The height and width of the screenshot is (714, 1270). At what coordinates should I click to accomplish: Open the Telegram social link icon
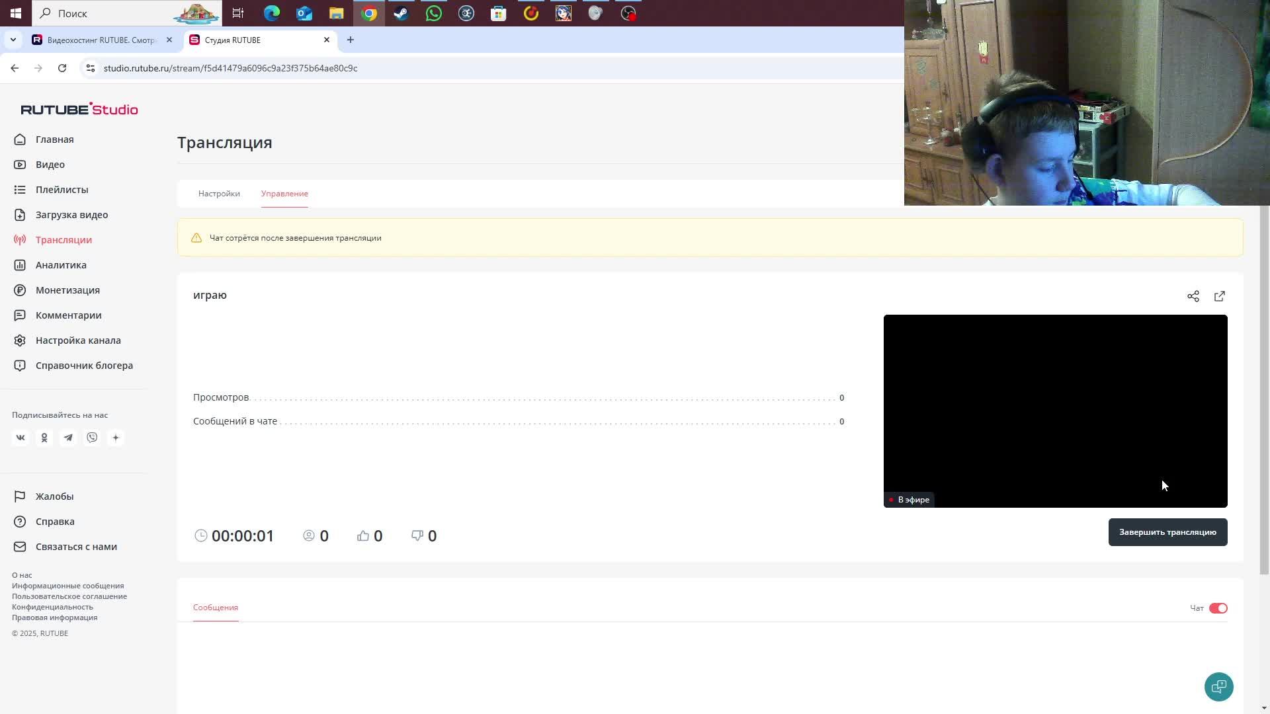click(68, 438)
